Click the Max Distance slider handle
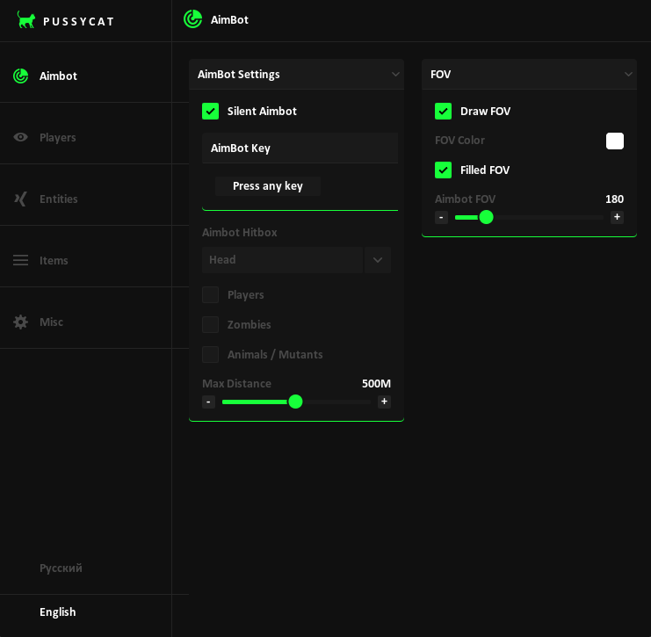 pos(295,402)
